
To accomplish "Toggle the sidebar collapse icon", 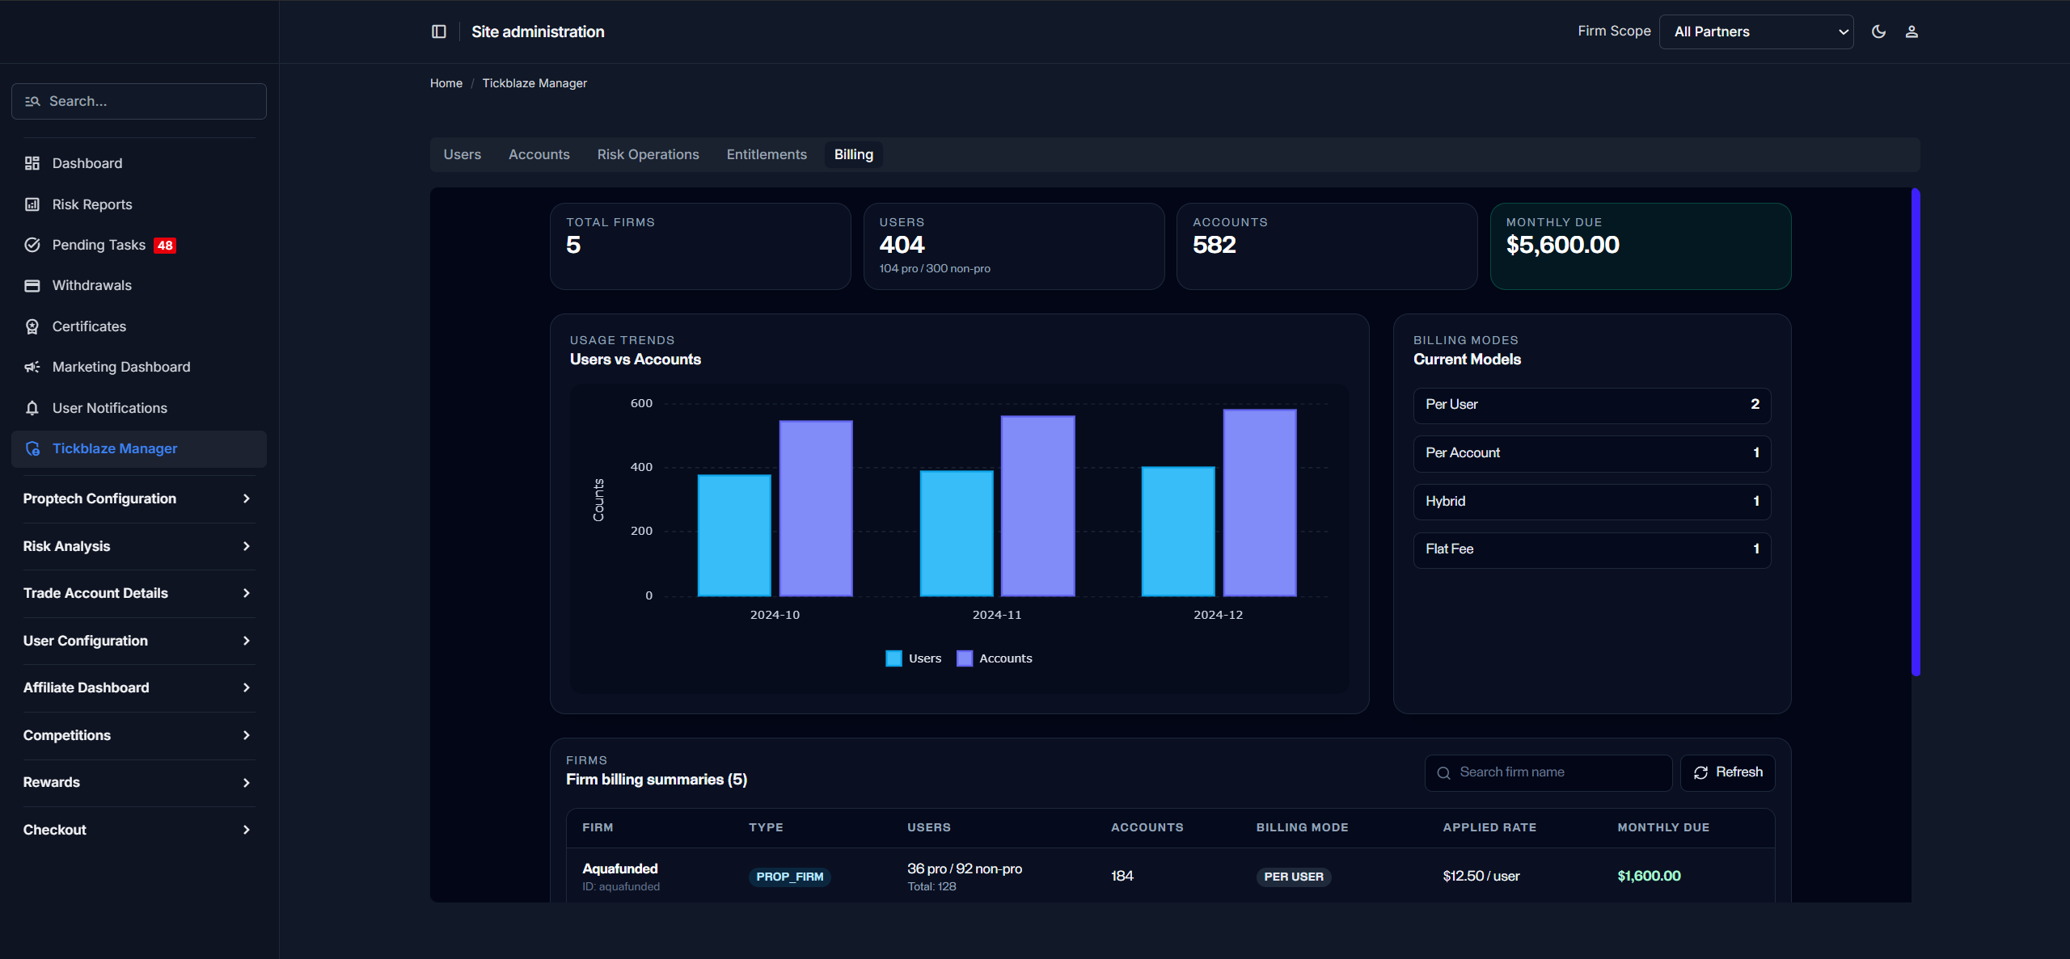I will click(x=439, y=32).
